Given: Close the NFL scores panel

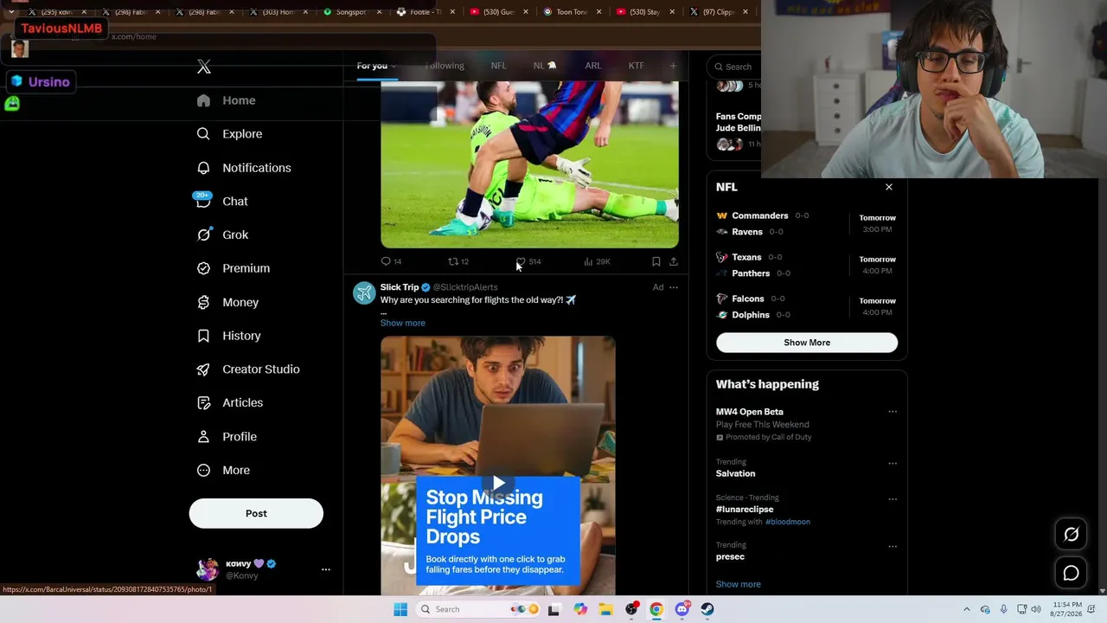Looking at the screenshot, I should pyautogui.click(x=888, y=187).
